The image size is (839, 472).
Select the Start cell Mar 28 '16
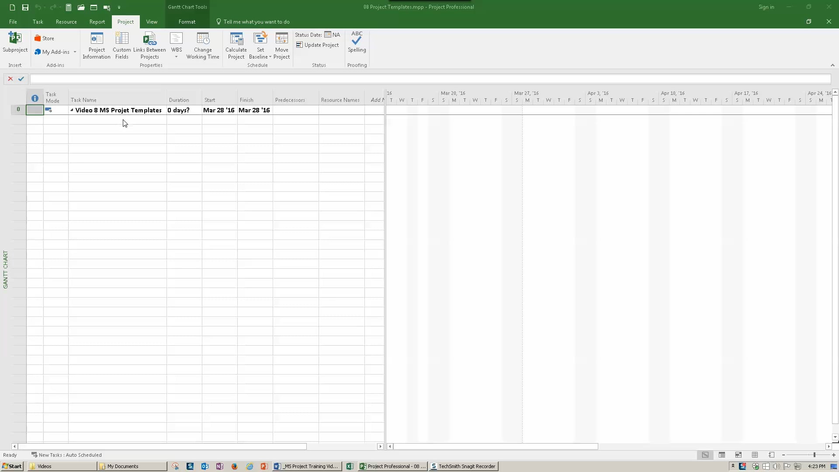click(x=220, y=110)
